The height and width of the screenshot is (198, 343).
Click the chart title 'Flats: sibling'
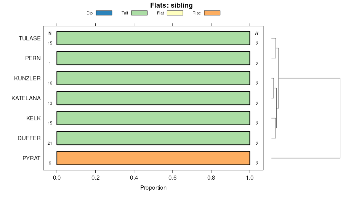(171, 5)
